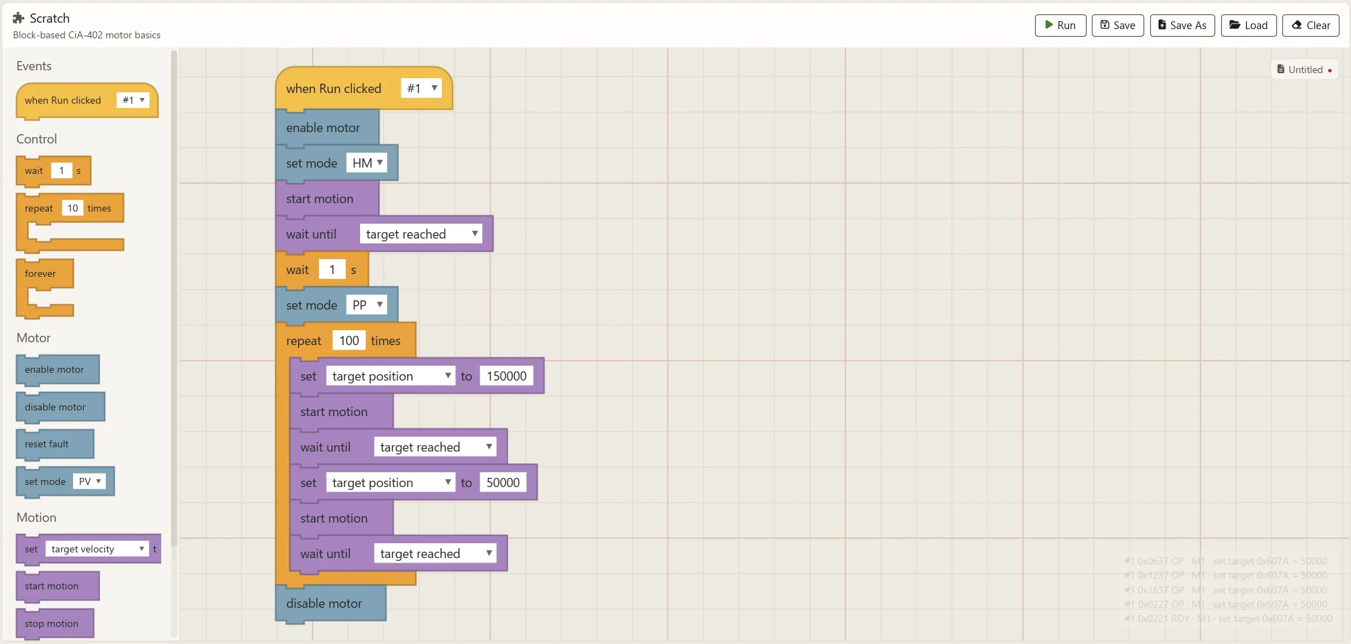Open #1 dropdown on palette hat block

click(x=133, y=100)
